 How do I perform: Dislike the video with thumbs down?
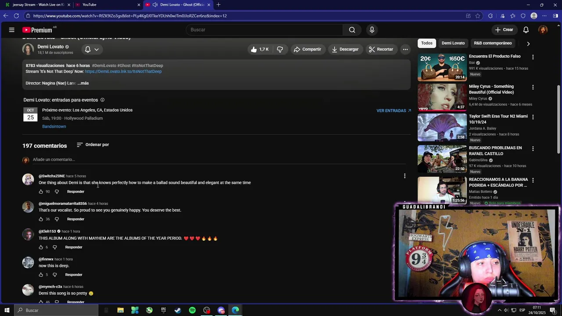pos(280,49)
